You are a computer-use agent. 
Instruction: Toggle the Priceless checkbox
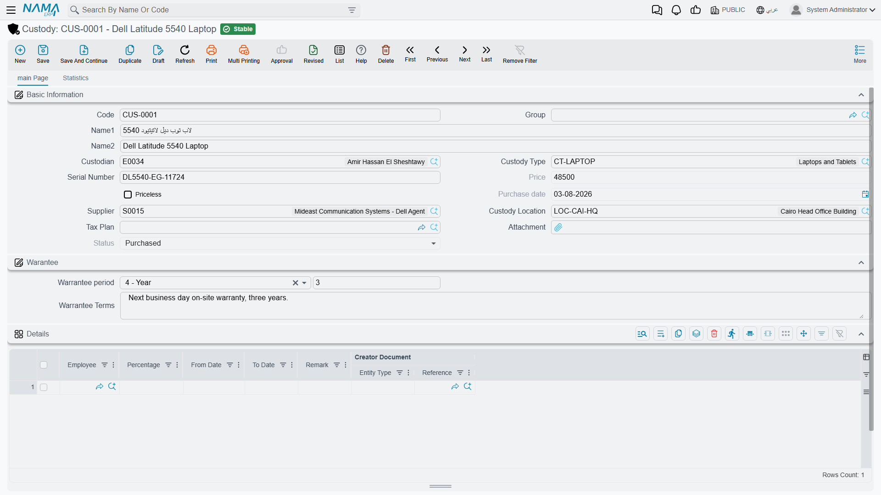[x=128, y=195]
